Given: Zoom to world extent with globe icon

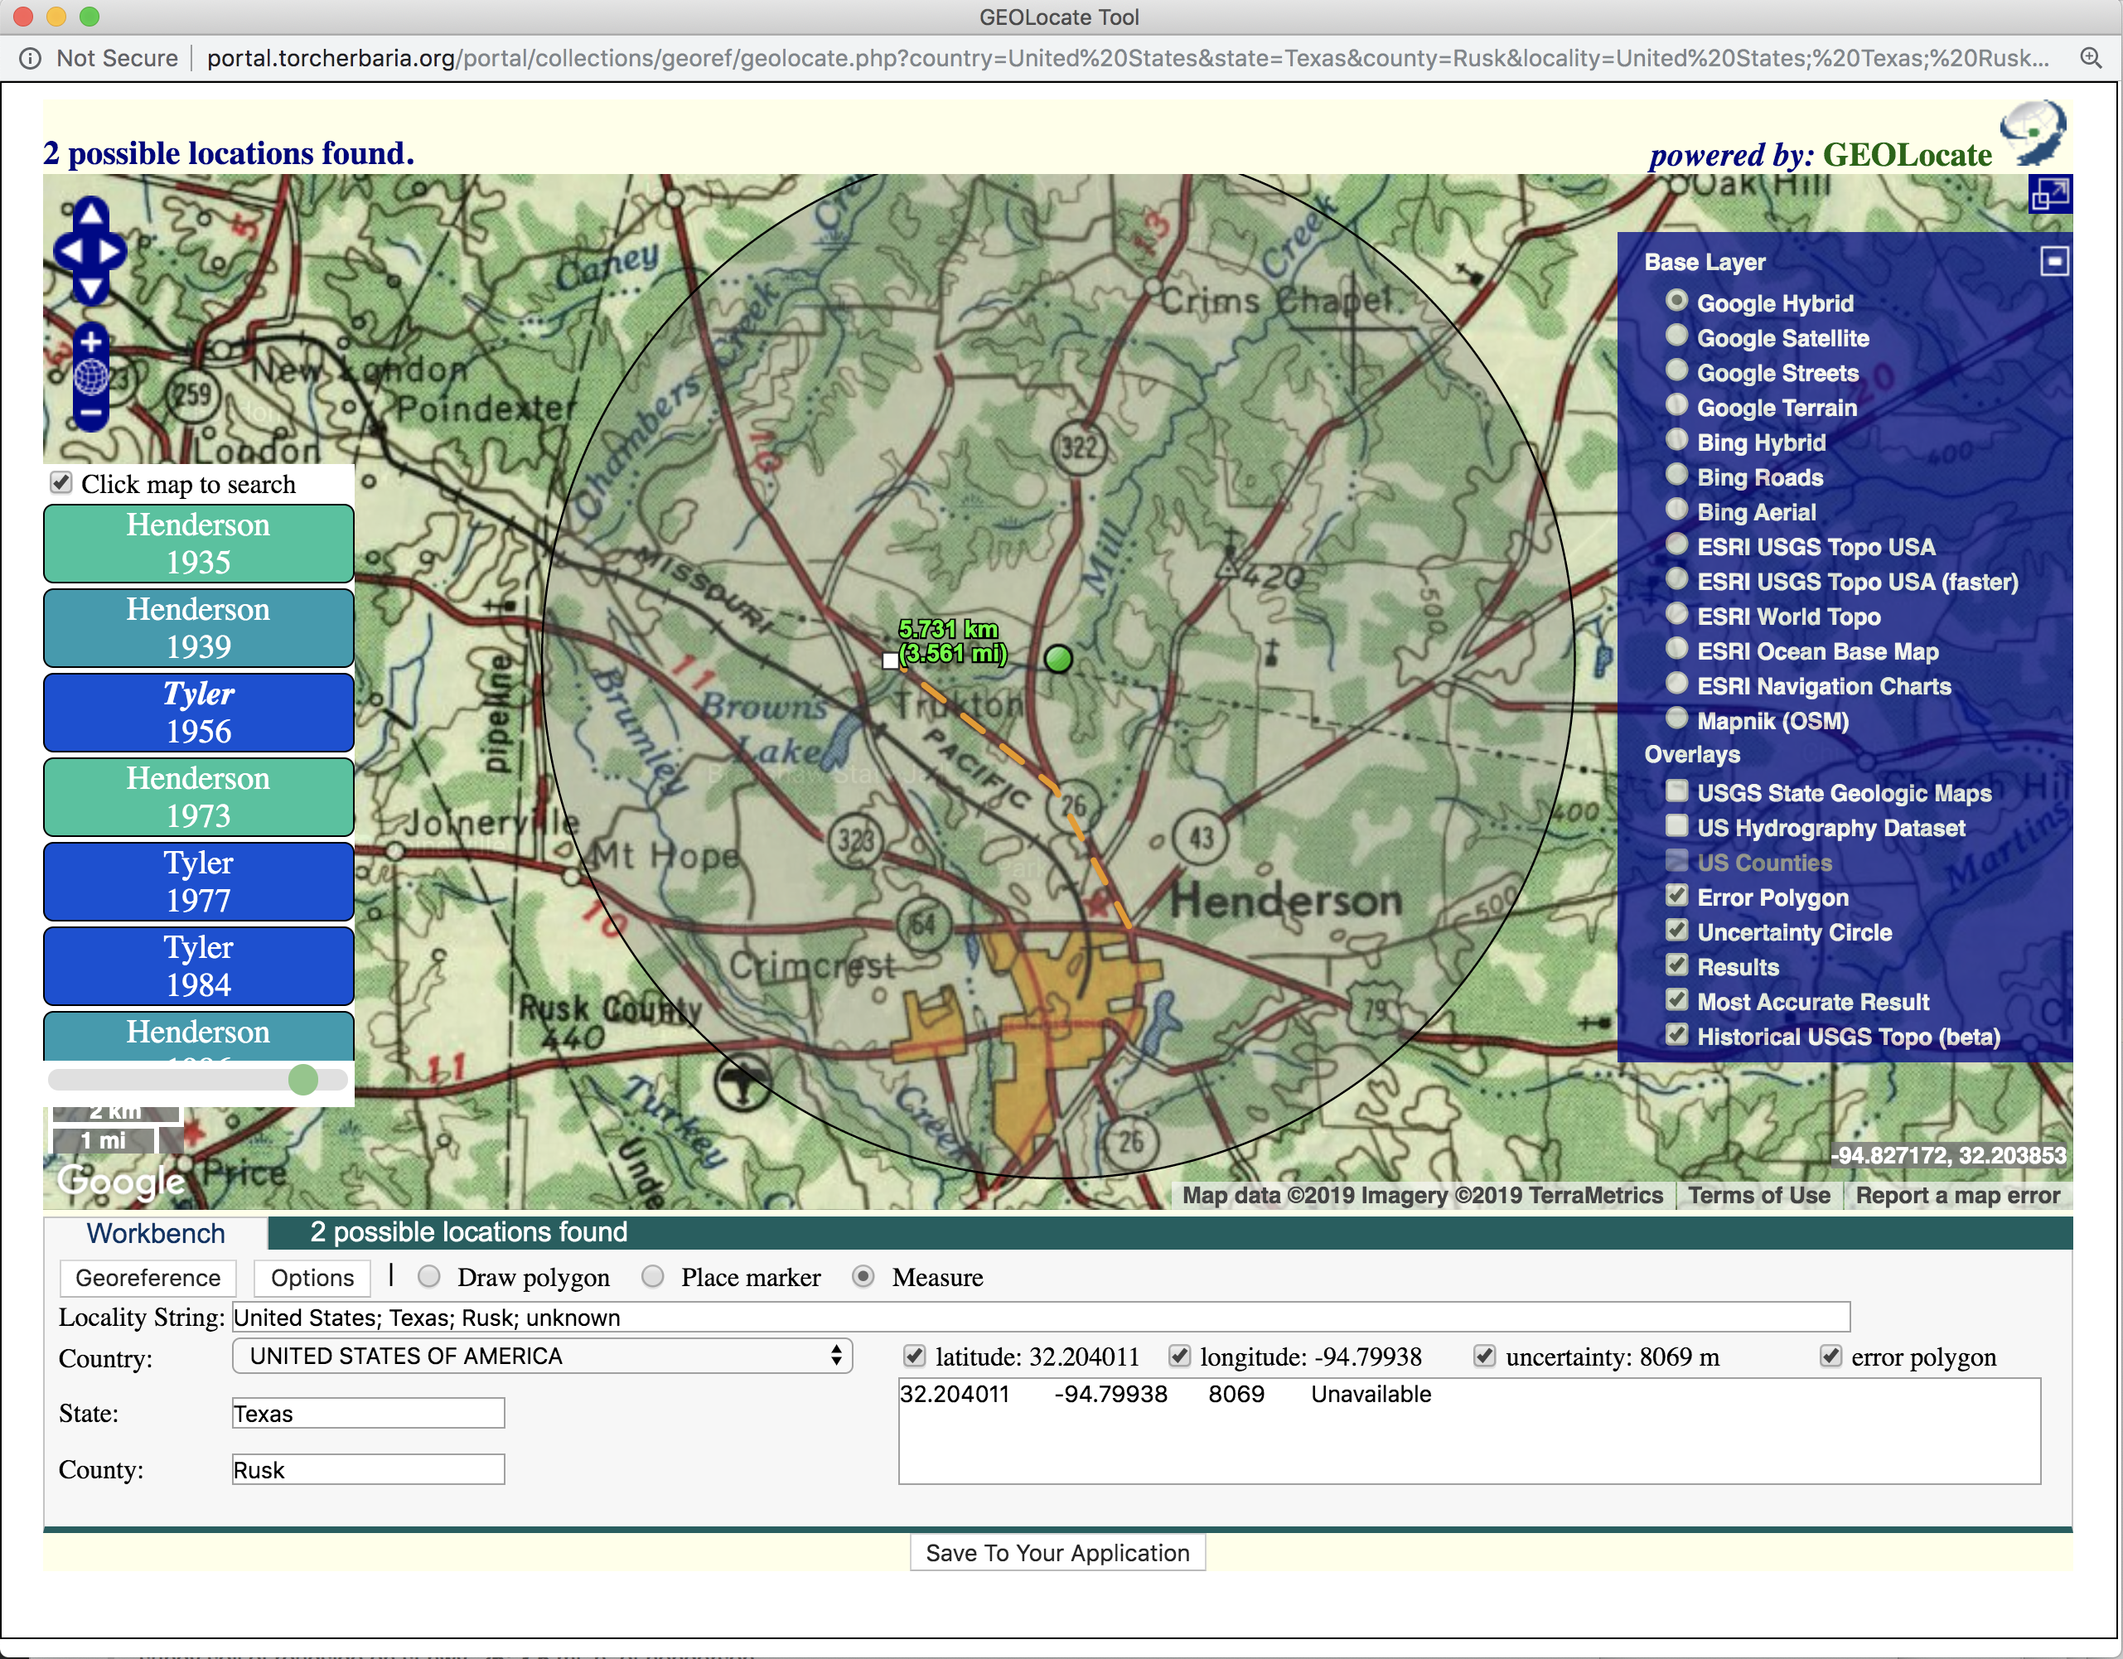Looking at the screenshot, I should [90, 377].
